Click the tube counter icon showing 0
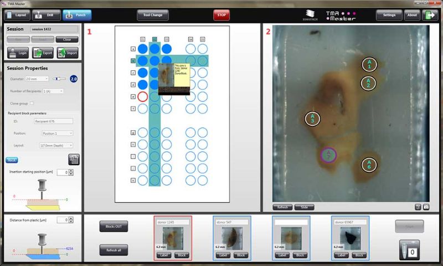 coord(409,250)
